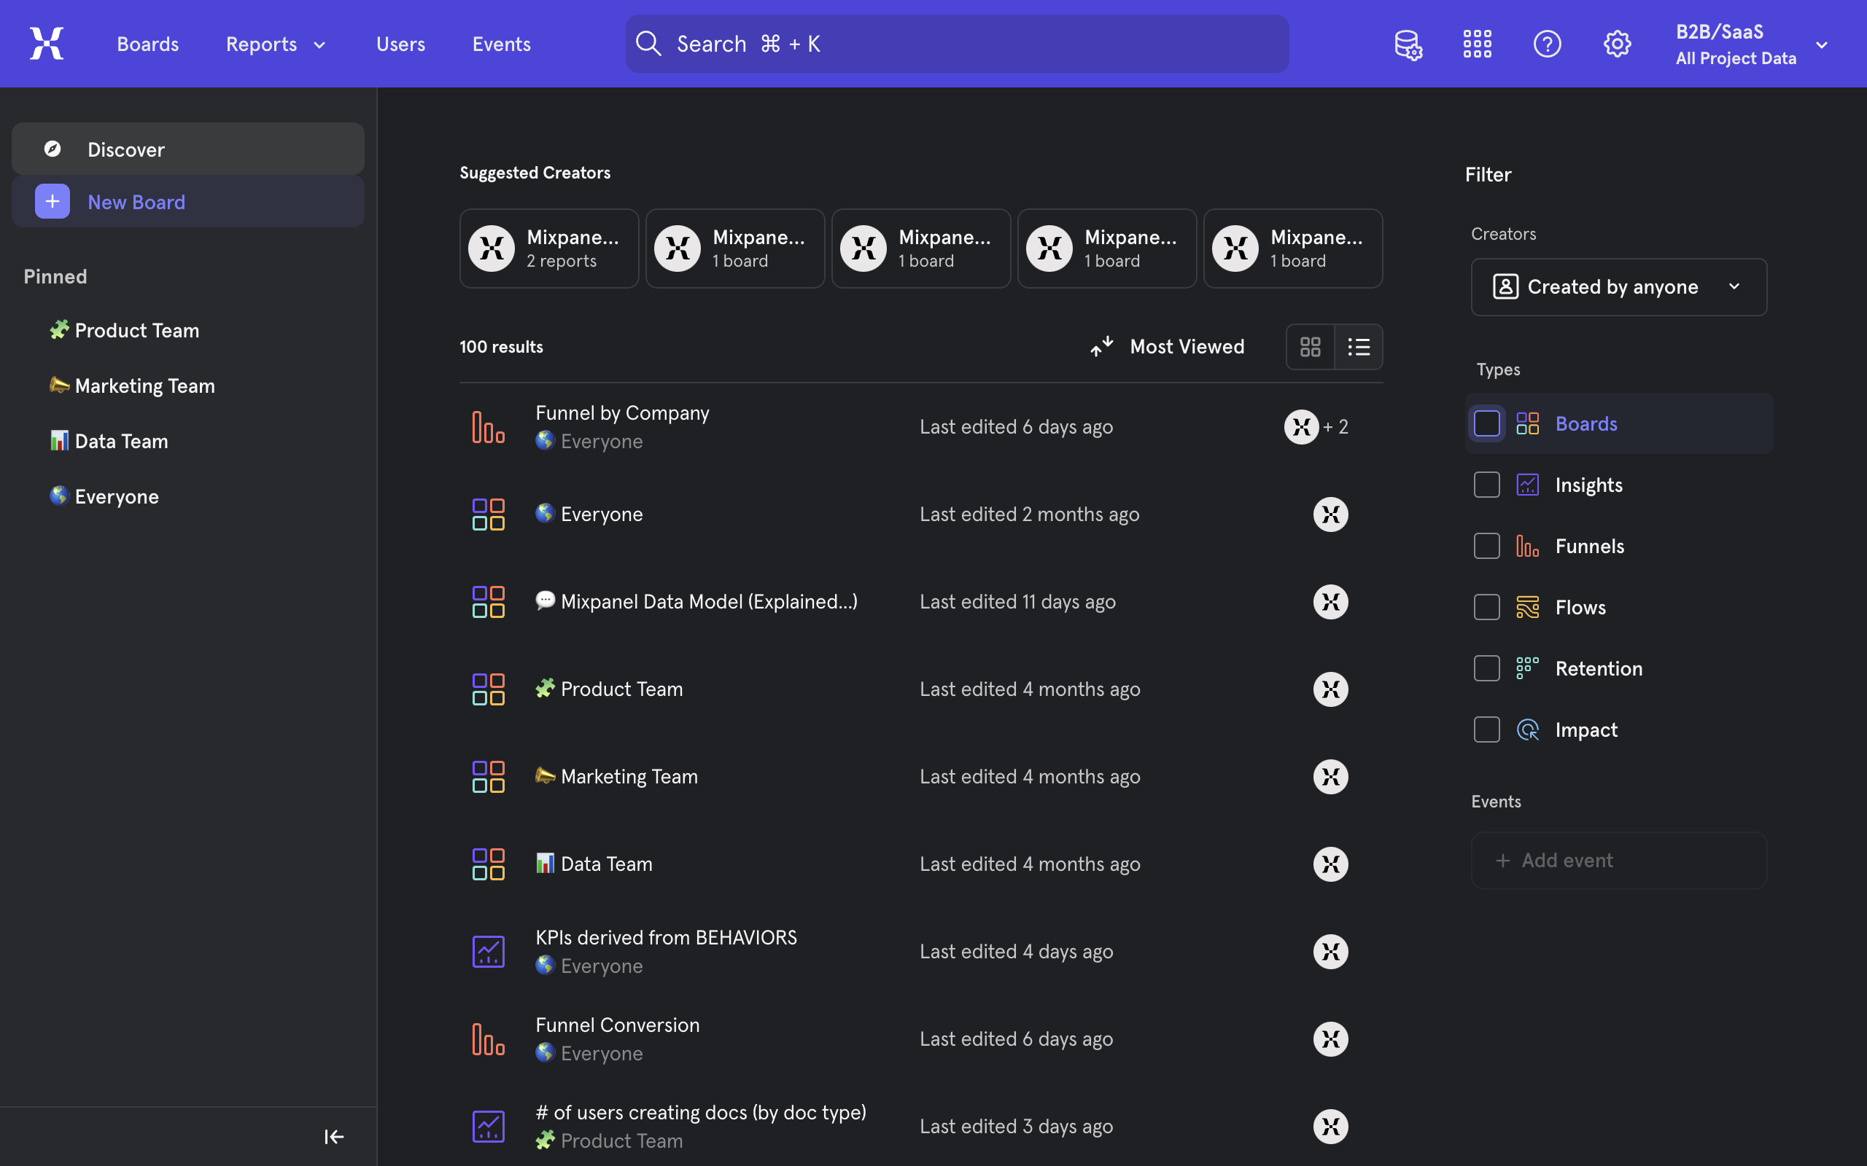Check the Insights type filter
Screen dimensions: 1867x1166
(x=1486, y=485)
